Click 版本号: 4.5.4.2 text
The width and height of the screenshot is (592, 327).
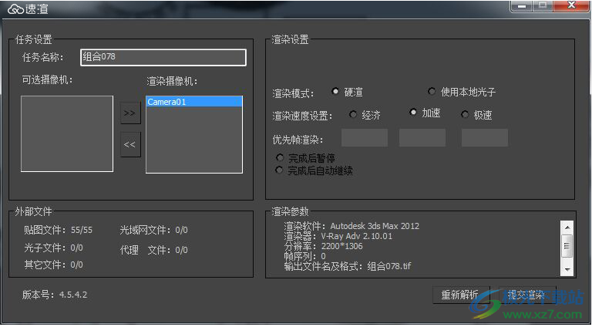(55, 295)
